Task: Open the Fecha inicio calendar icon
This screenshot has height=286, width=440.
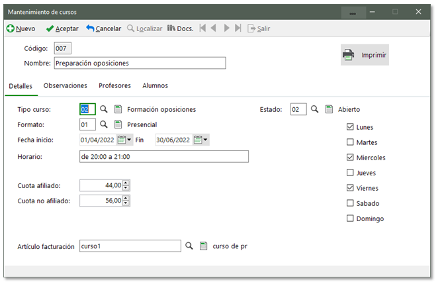Action: tap(122, 140)
